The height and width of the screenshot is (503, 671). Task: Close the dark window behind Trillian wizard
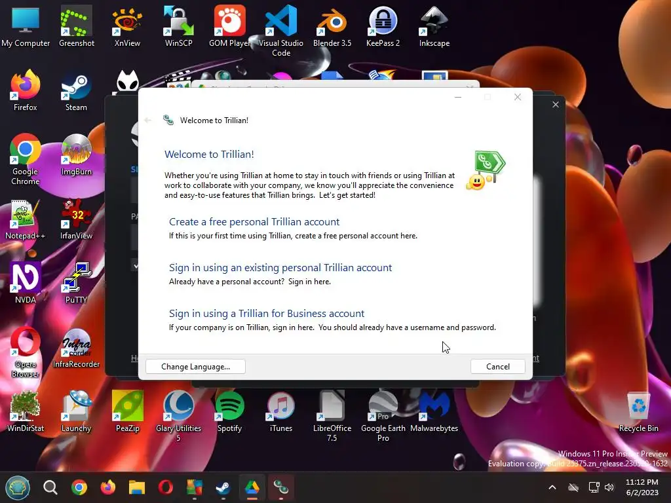tap(556, 104)
